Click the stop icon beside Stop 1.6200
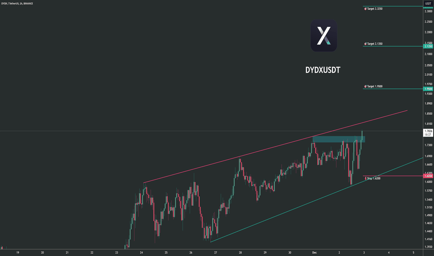This screenshot has height=256, width=434. 366,179
